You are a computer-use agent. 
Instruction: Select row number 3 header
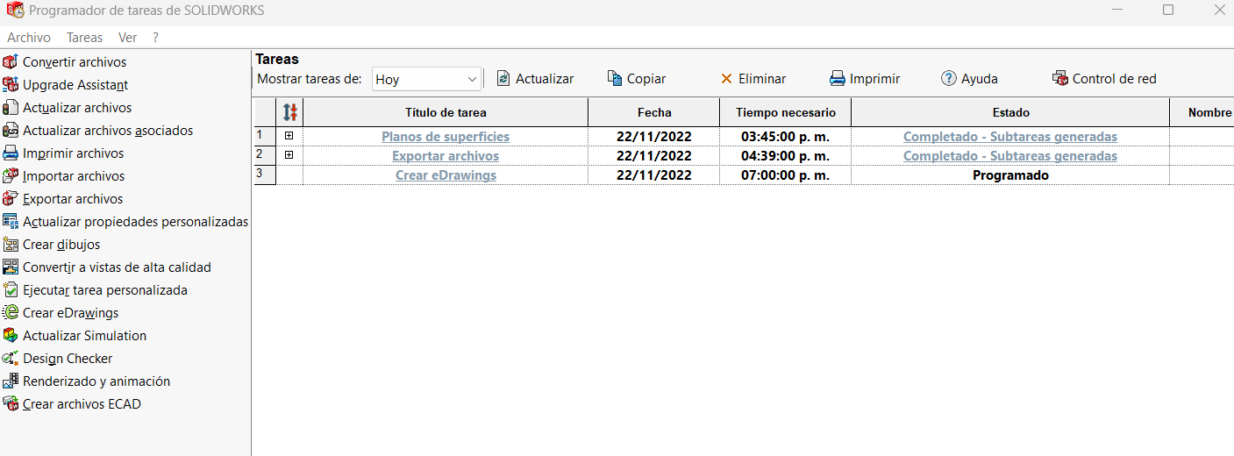[x=265, y=175]
